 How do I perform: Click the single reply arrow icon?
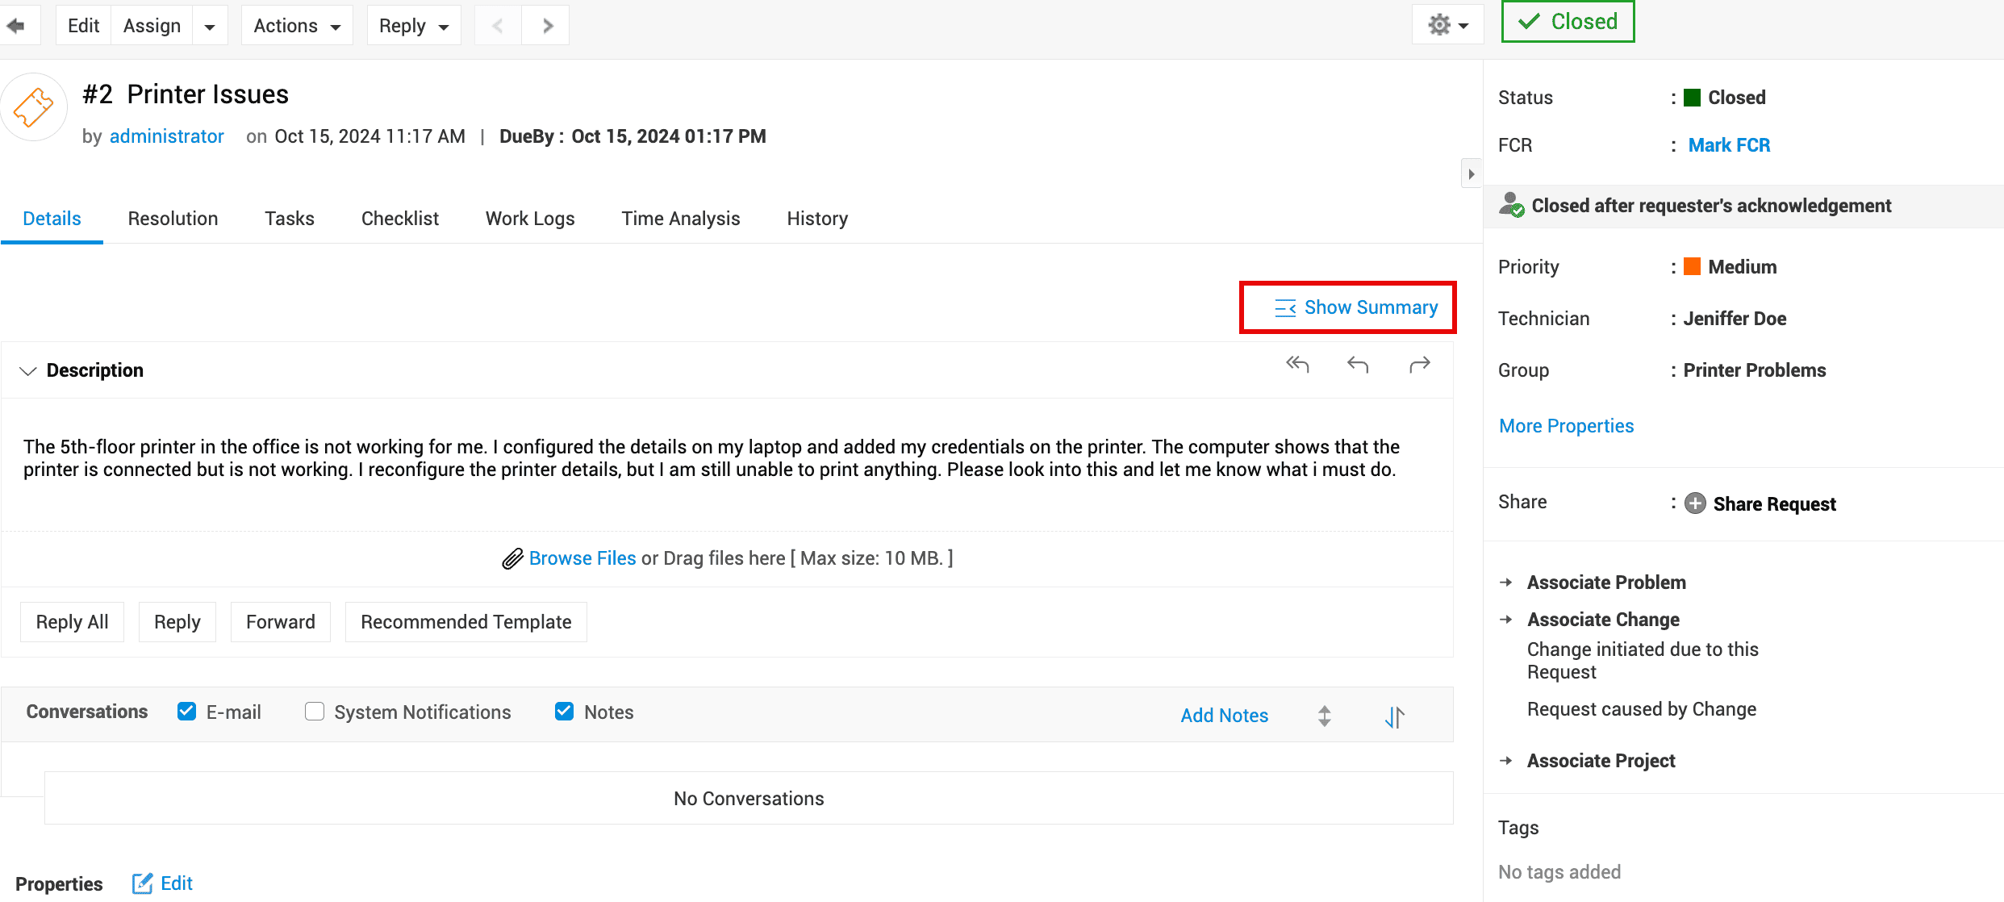1358,365
